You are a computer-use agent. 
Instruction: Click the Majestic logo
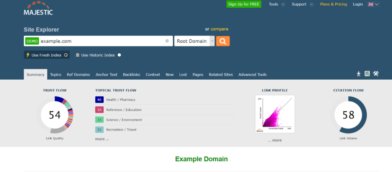pyautogui.click(x=38, y=8)
